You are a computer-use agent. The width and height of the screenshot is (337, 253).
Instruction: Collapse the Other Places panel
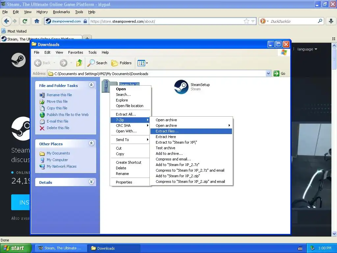click(x=91, y=143)
